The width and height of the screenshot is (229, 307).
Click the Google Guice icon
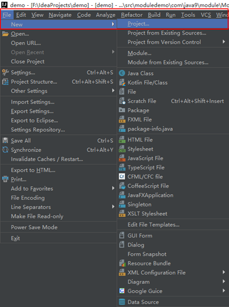pos(122,291)
